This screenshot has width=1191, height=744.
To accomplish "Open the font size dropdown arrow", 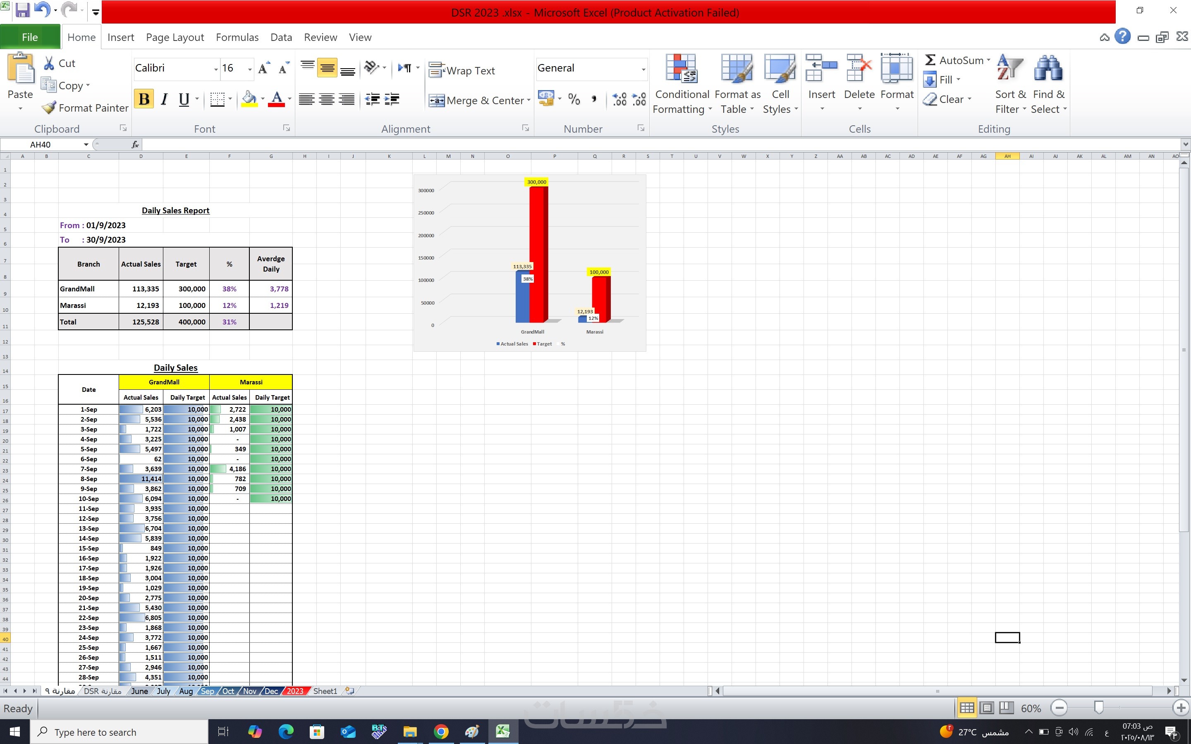I will [249, 69].
